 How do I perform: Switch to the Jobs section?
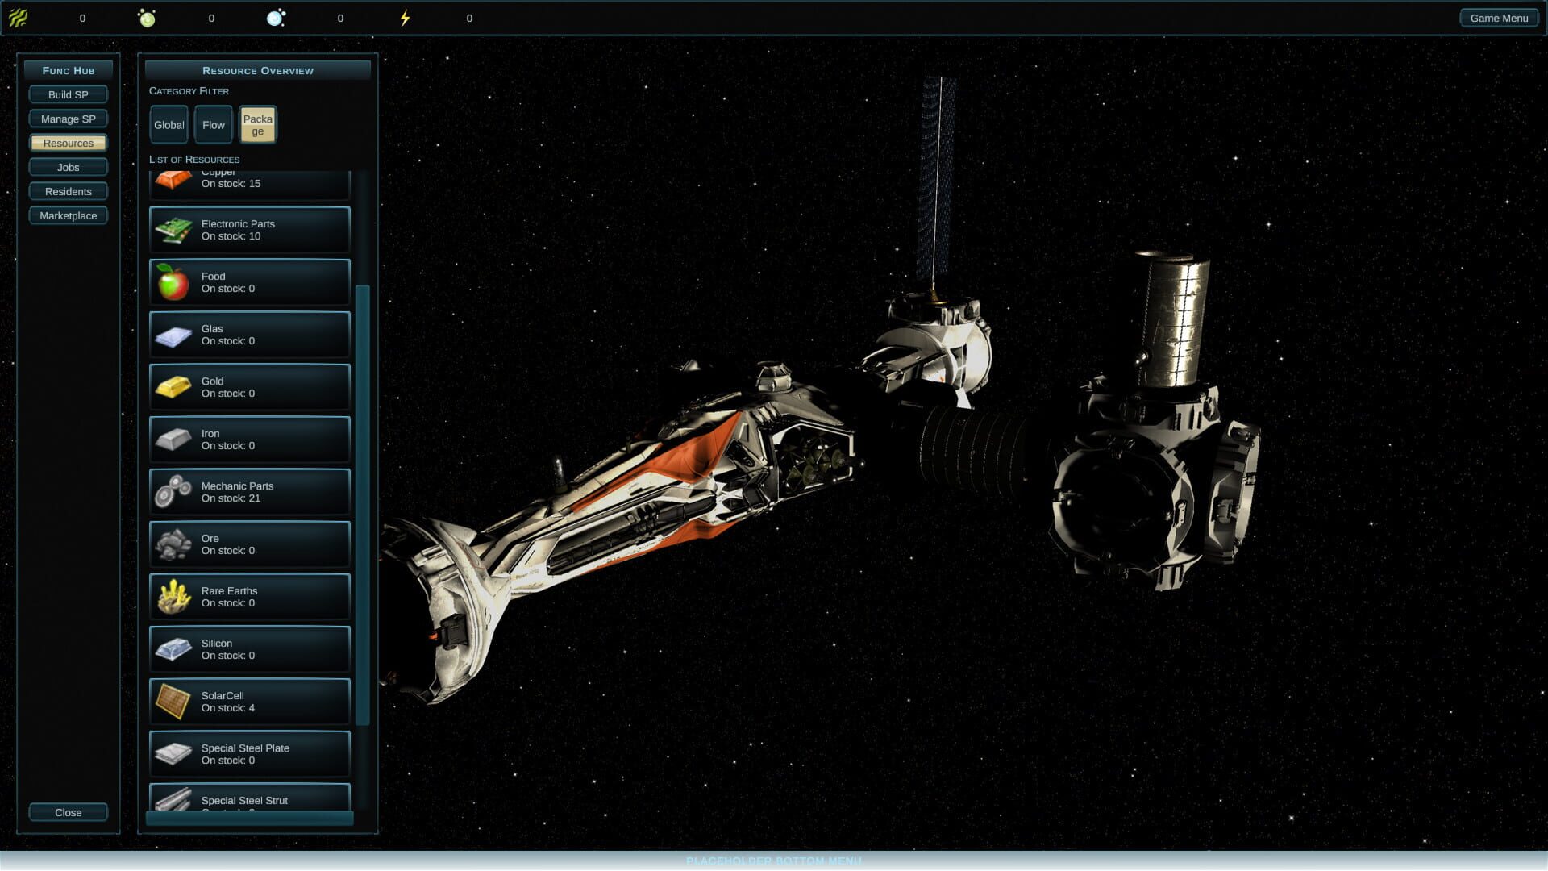point(68,167)
